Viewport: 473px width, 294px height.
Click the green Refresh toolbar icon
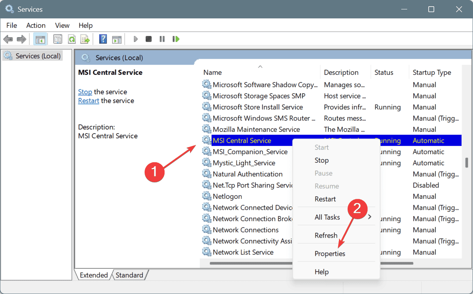[x=71, y=39]
